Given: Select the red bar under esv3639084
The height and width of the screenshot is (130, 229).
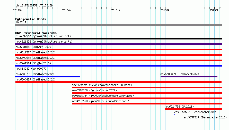Looking at the screenshot, I should coord(147,98).
